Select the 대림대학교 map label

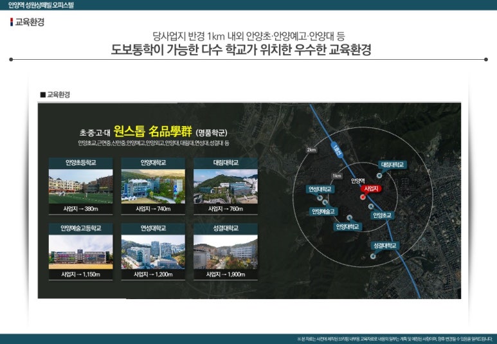pos(392,165)
